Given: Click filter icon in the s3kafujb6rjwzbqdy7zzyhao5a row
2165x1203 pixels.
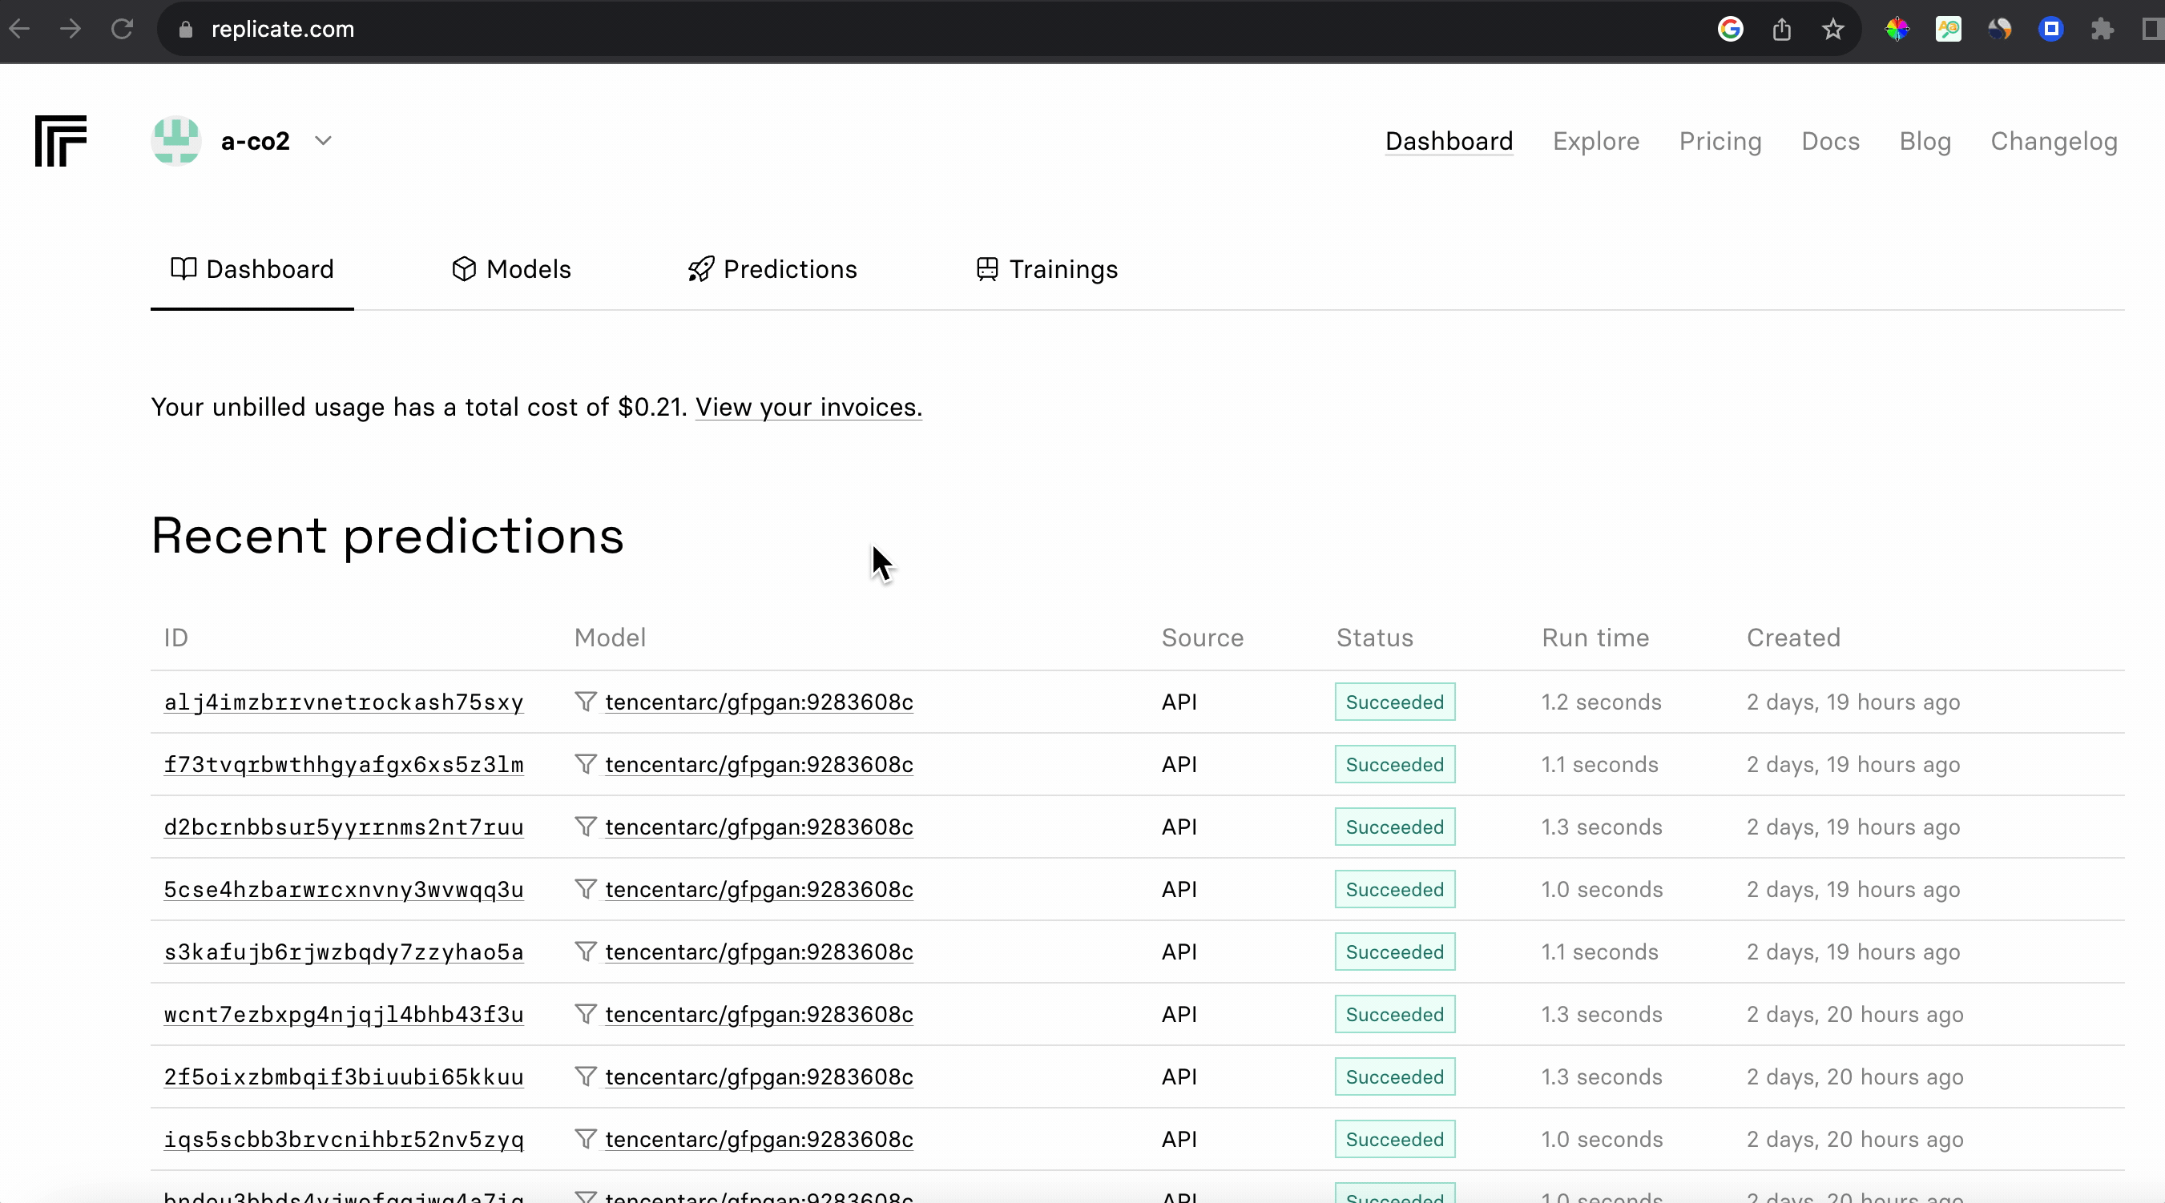Looking at the screenshot, I should point(586,951).
